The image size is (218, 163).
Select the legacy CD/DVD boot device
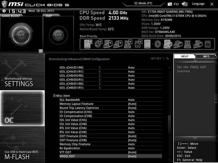pos(158,44)
